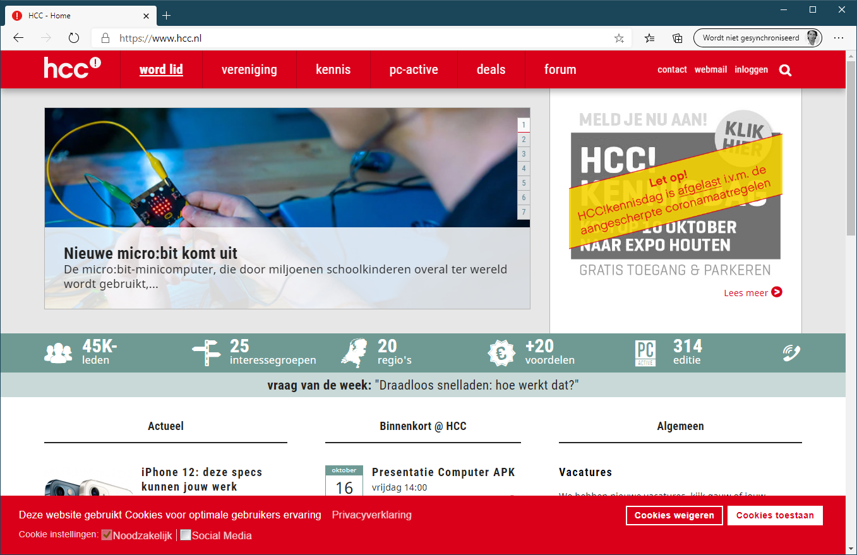The height and width of the screenshot is (555, 857).
Task: Click the hcc logo in the header
Action: [x=72, y=68]
